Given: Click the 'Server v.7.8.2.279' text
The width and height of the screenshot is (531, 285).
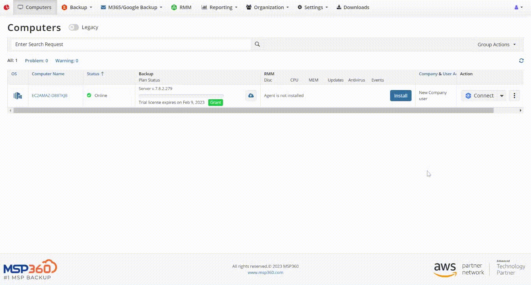Looking at the screenshot, I should [x=156, y=89].
